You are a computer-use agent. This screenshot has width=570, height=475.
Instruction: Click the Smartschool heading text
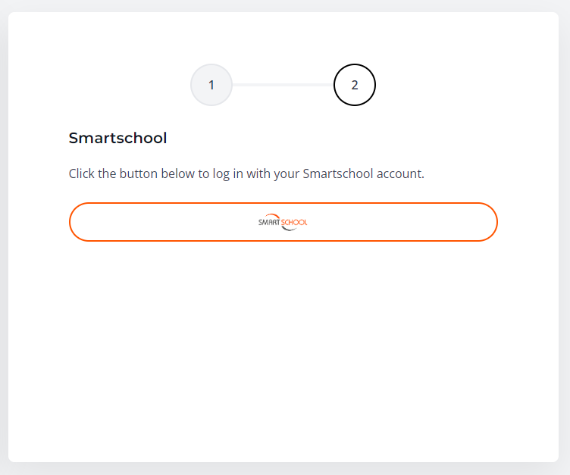pos(117,138)
